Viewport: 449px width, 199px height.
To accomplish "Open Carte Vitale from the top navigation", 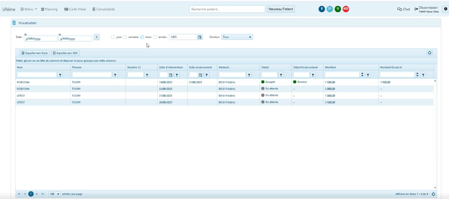I will (x=75, y=9).
